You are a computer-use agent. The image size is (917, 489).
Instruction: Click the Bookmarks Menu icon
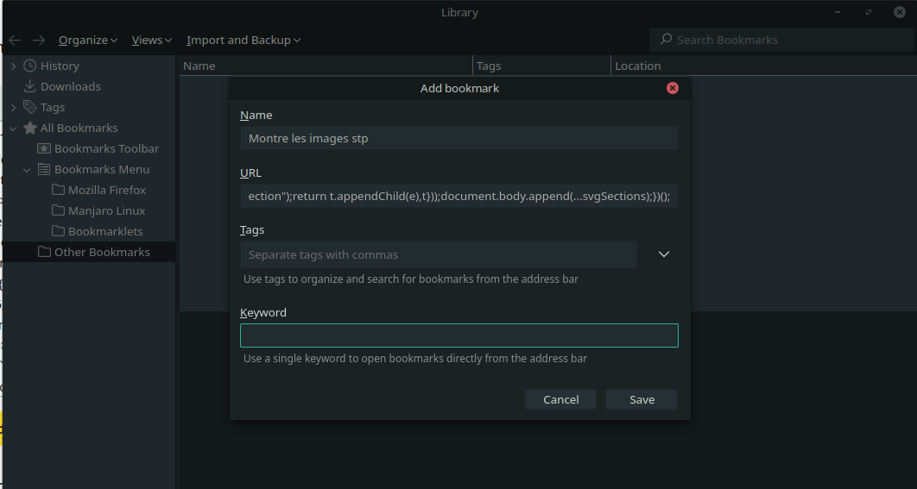click(44, 169)
